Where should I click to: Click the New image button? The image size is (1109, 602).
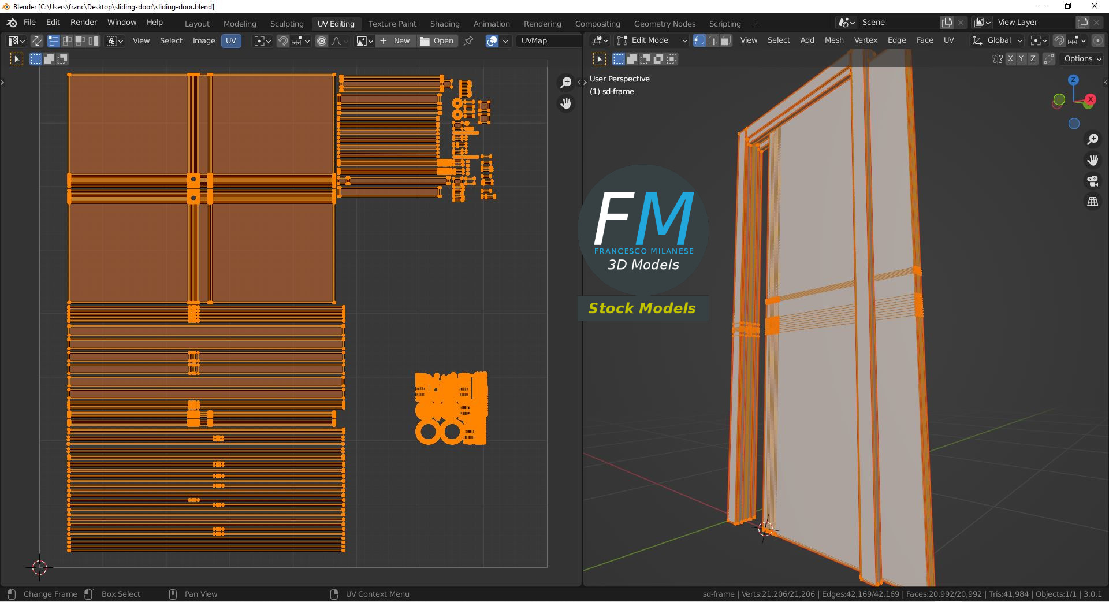tap(396, 41)
